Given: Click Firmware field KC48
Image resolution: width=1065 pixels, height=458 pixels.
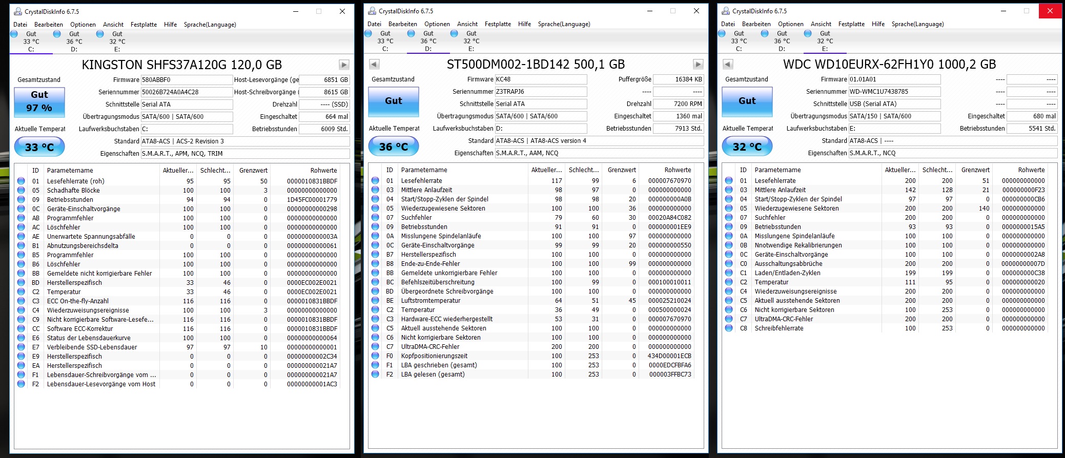Looking at the screenshot, I should pyautogui.click(x=541, y=79).
